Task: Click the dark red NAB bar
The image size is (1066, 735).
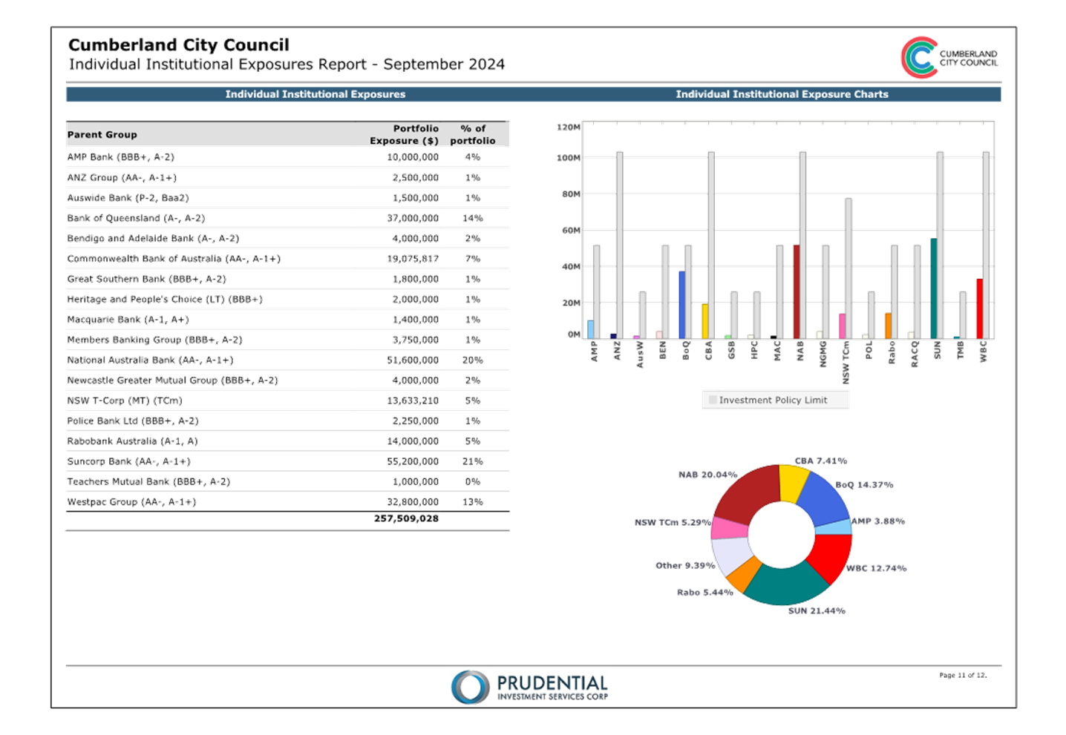Action: [x=797, y=291]
